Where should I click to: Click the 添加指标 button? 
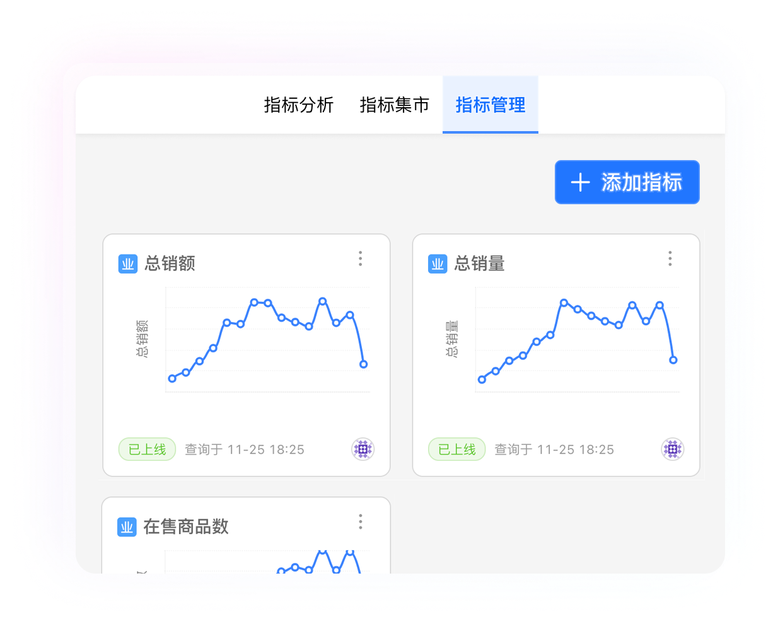(x=627, y=182)
